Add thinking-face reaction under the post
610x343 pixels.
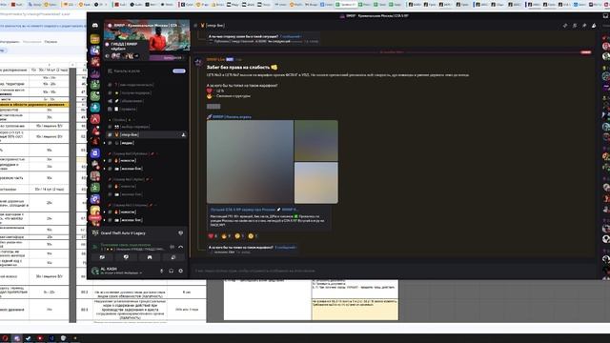(239, 236)
